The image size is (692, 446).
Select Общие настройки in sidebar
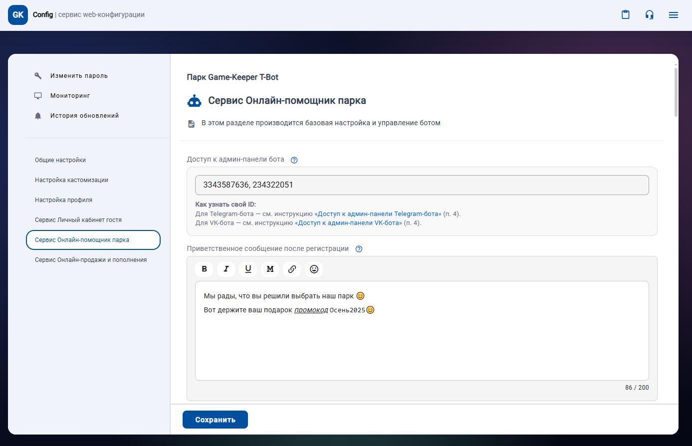pyautogui.click(x=60, y=160)
